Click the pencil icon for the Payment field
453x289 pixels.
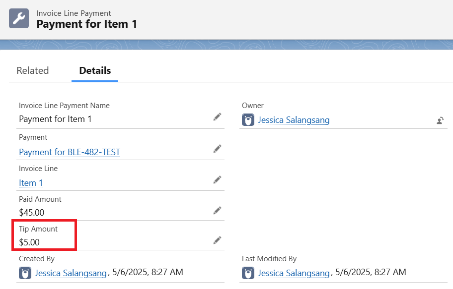tap(217, 149)
